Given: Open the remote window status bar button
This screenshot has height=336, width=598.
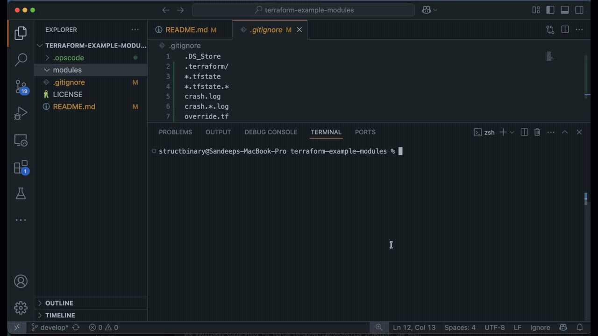Looking at the screenshot, I should pos(17,327).
